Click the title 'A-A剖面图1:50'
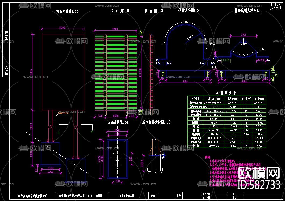 coord(118,122)
